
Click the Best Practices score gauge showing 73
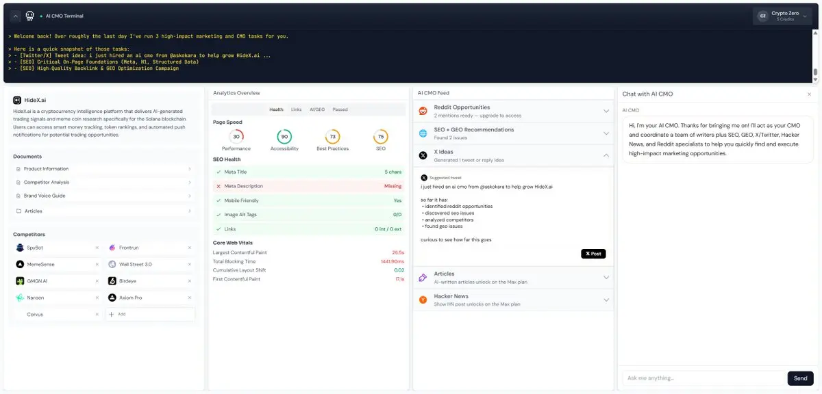click(332, 137)
